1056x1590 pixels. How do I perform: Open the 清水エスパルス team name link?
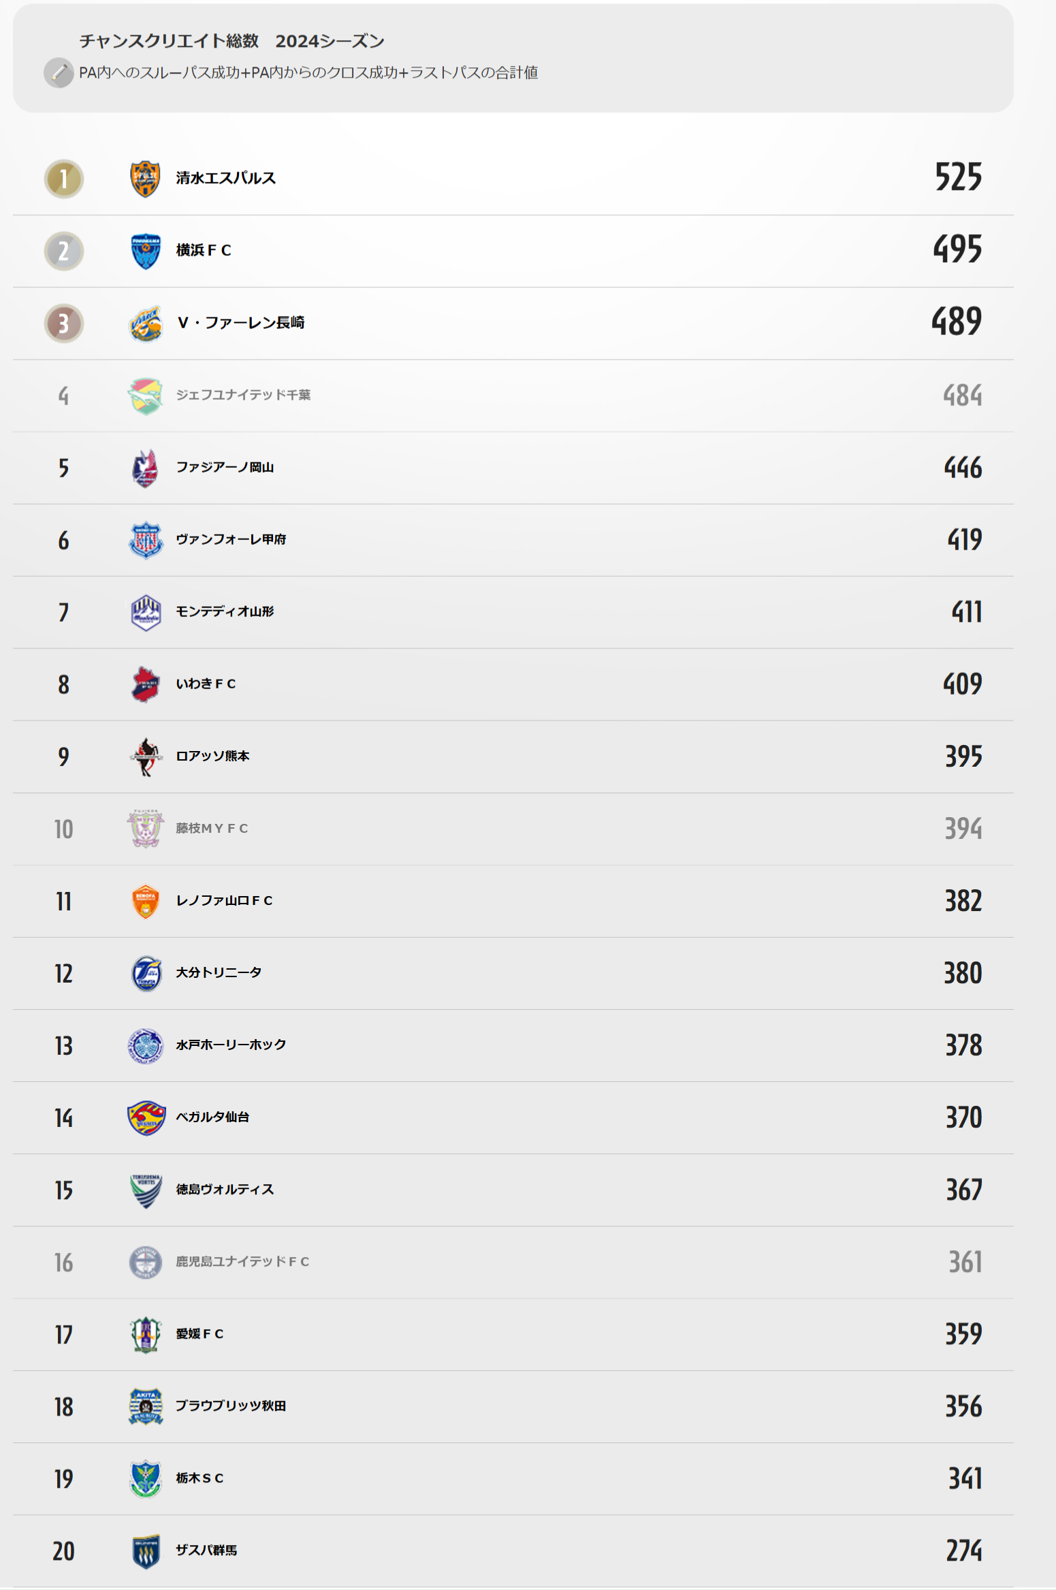225,178
